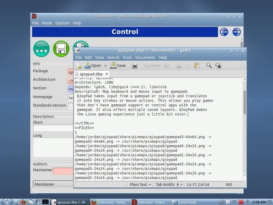Expand the Open recent files dropdown arrow
The height and width of the screenshot is (205, 273).
pos(105,66)
